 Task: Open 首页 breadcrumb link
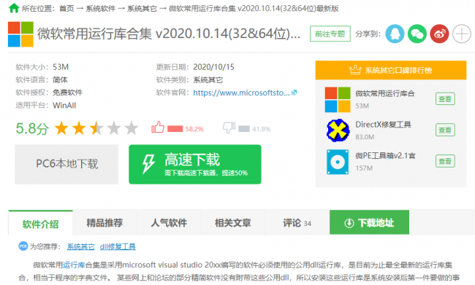[66, 9]
